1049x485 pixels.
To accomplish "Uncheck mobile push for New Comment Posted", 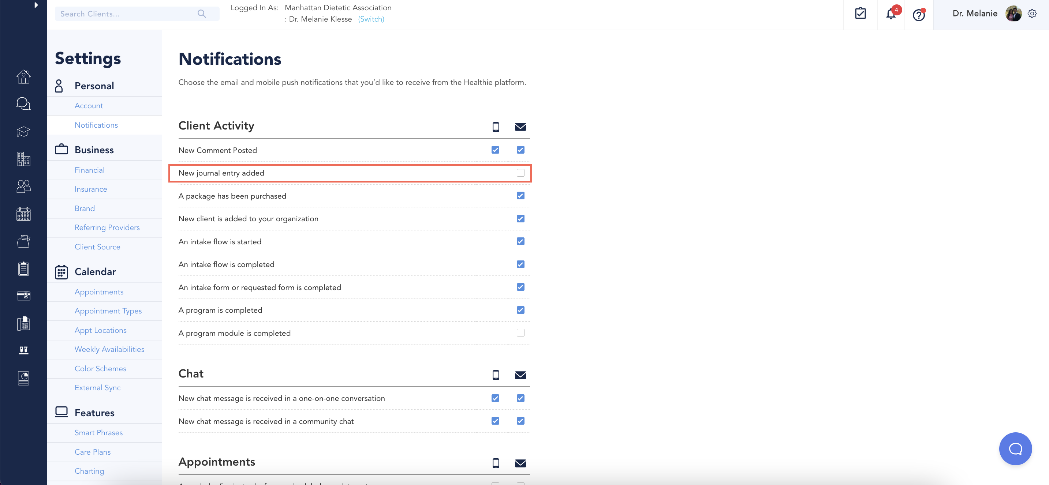I will click(x=495, y=150).
